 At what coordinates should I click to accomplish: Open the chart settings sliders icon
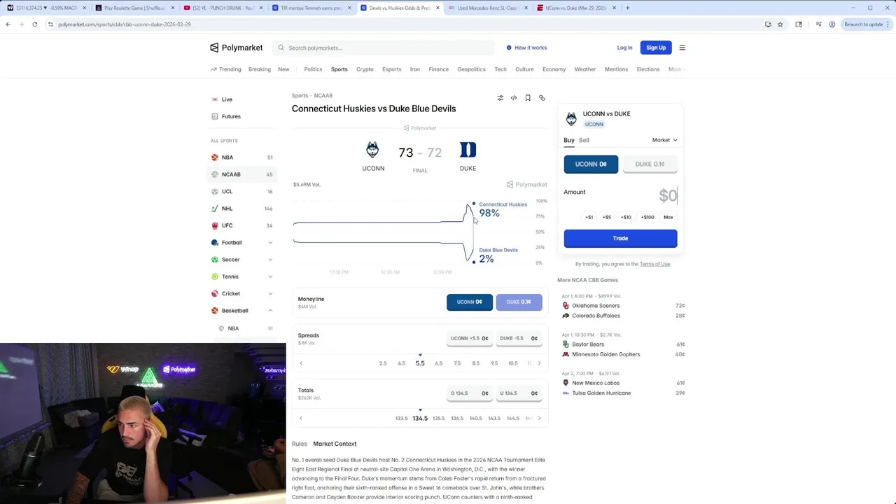coord(500,98)
